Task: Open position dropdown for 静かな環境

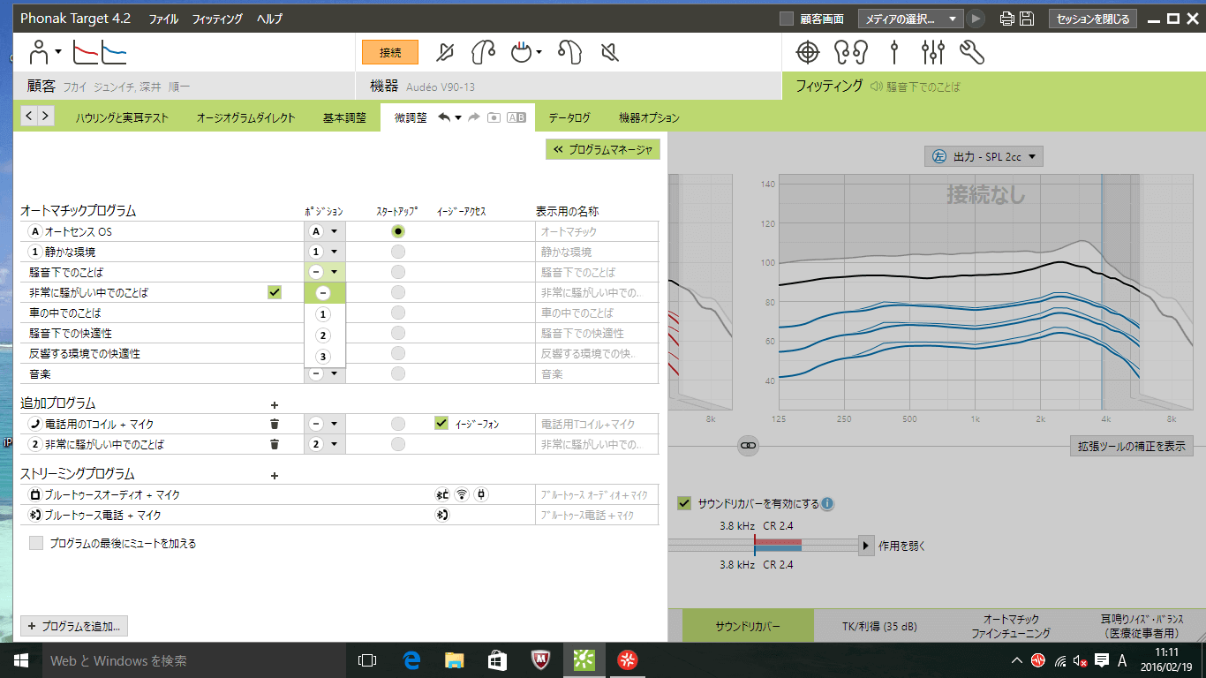Action: pos(324,252)
